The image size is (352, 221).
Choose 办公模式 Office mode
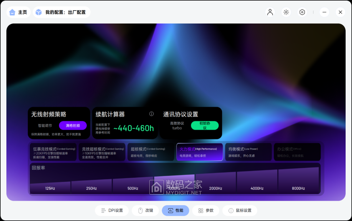click(297, 152)
